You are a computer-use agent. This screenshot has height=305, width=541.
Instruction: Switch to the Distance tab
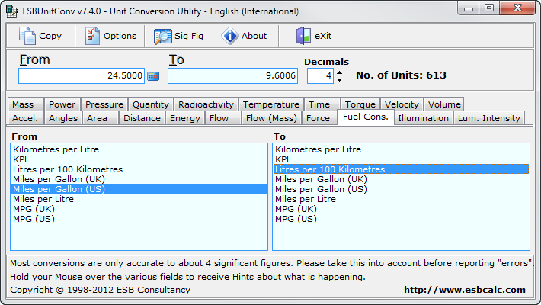[x=142, y=118]
